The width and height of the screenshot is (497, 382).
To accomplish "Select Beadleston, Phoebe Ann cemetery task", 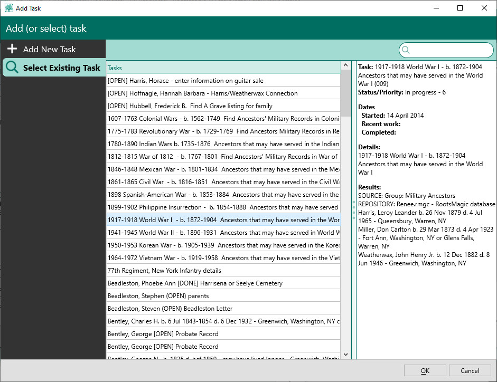I will [195, 283].
